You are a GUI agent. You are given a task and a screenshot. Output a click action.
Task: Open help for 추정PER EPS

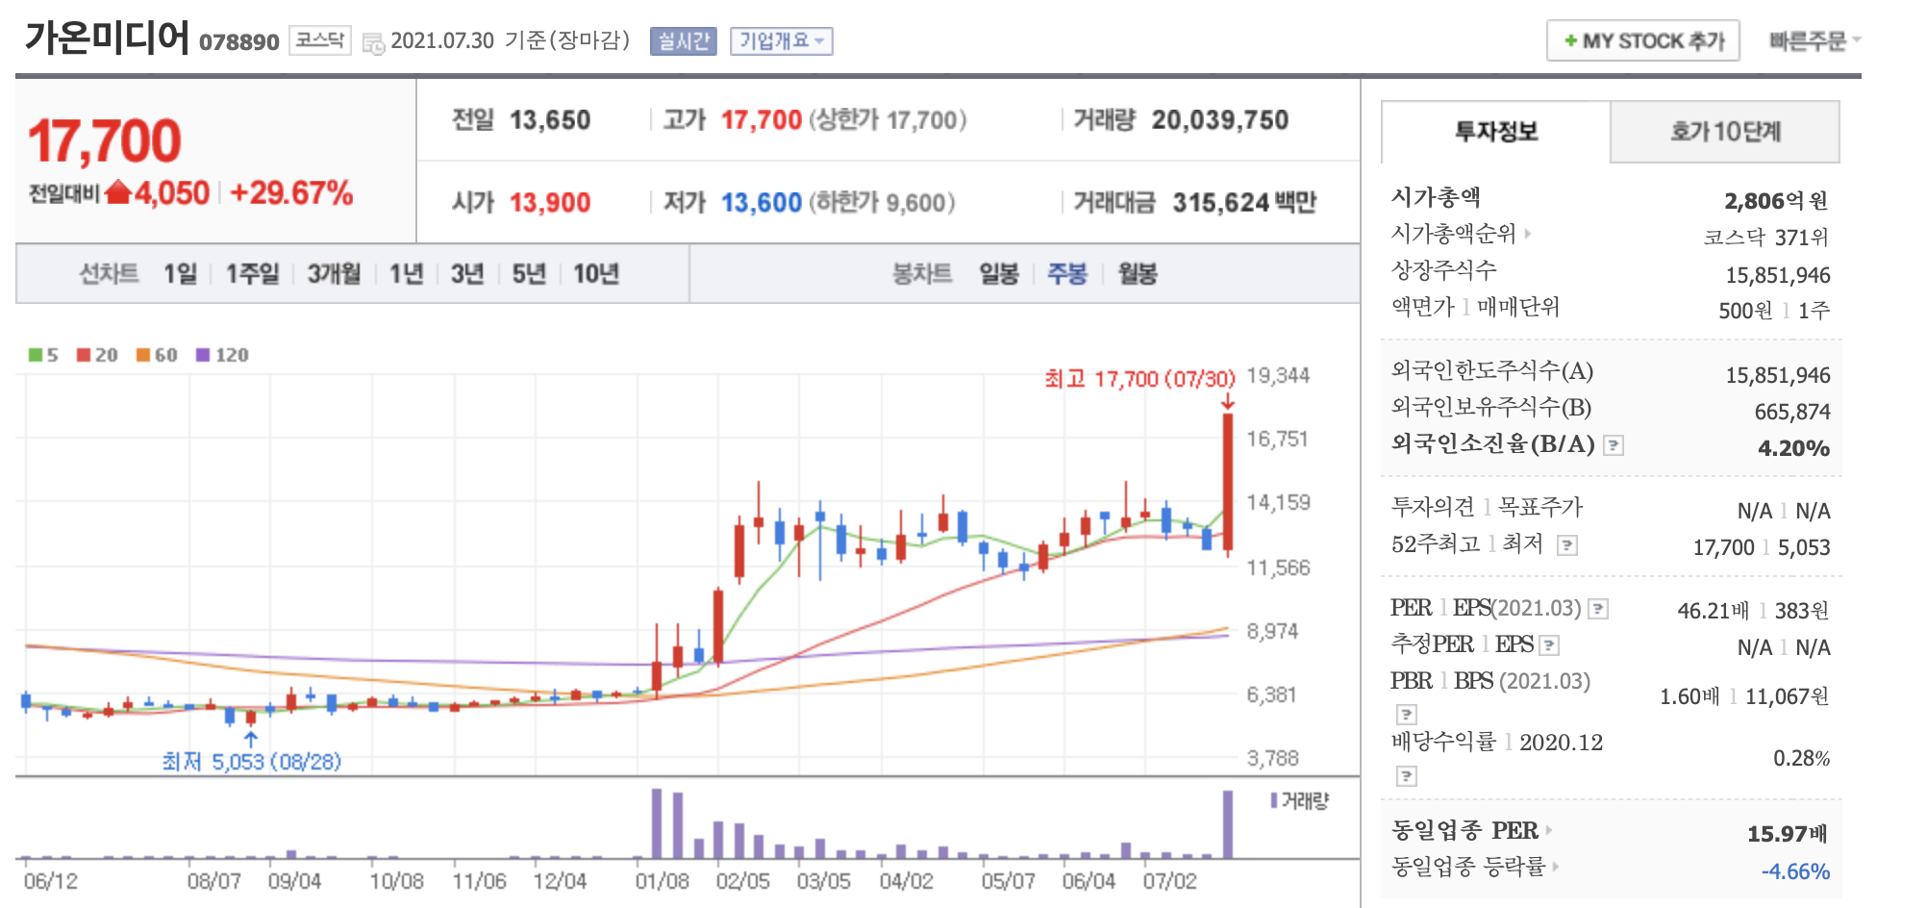tap(1548, 646)
